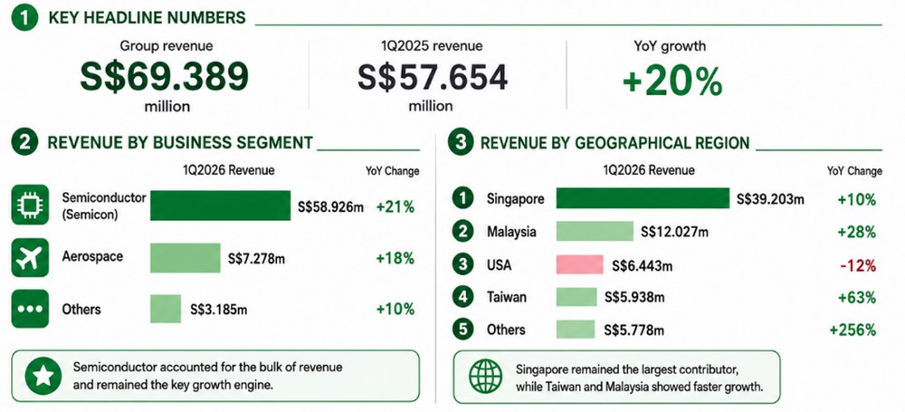
Task: Click the S$69.389 group revenue figure
Action: pos(165,76)
